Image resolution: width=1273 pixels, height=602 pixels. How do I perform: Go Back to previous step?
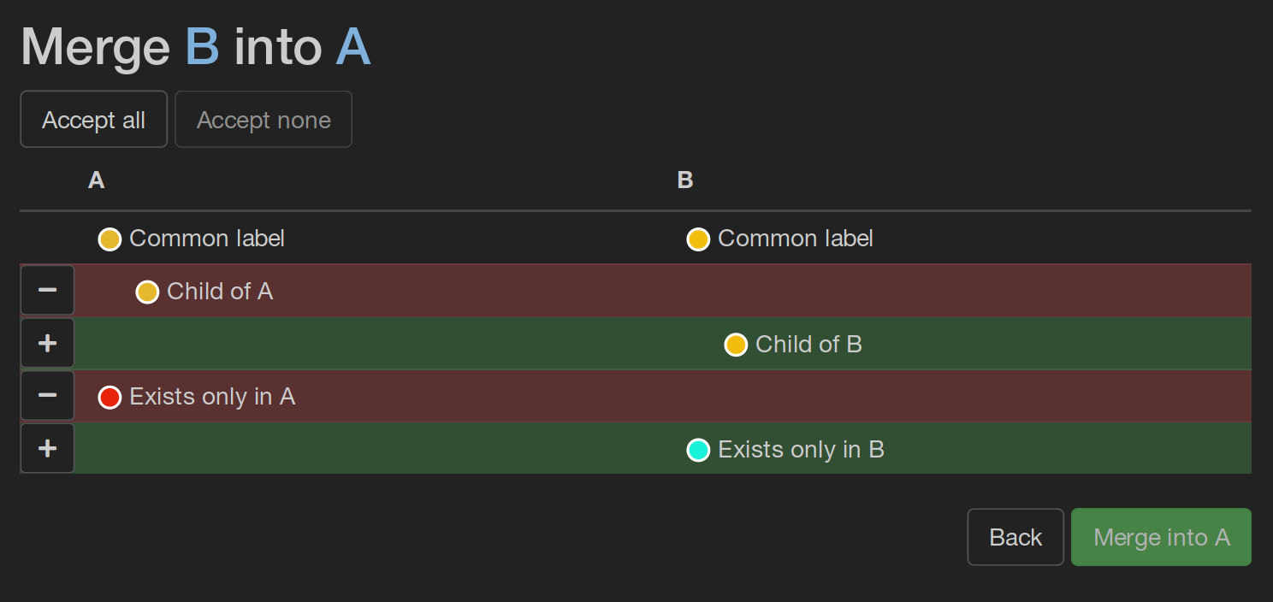(x=1015, y=537)
